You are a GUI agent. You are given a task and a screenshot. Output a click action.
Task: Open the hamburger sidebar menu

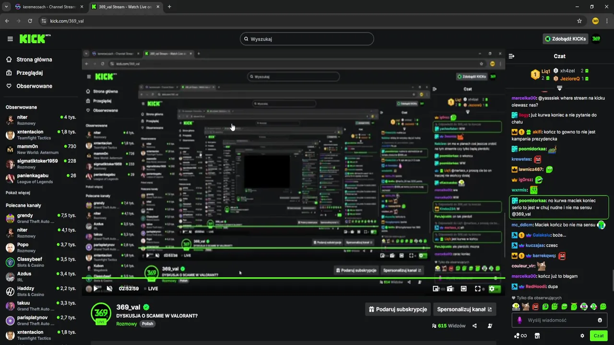pos(10,39)
